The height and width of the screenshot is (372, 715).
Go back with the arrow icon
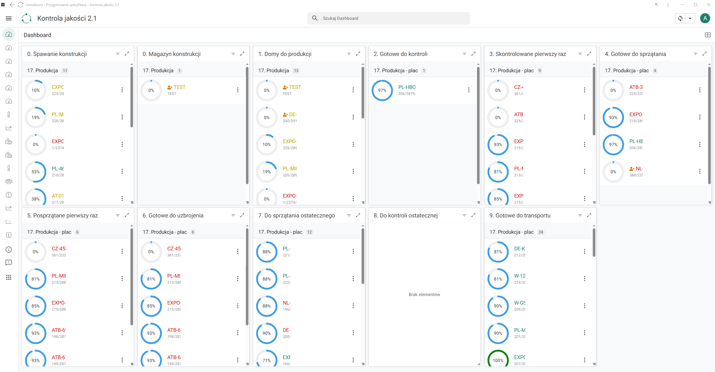click(x=12, y=5)
